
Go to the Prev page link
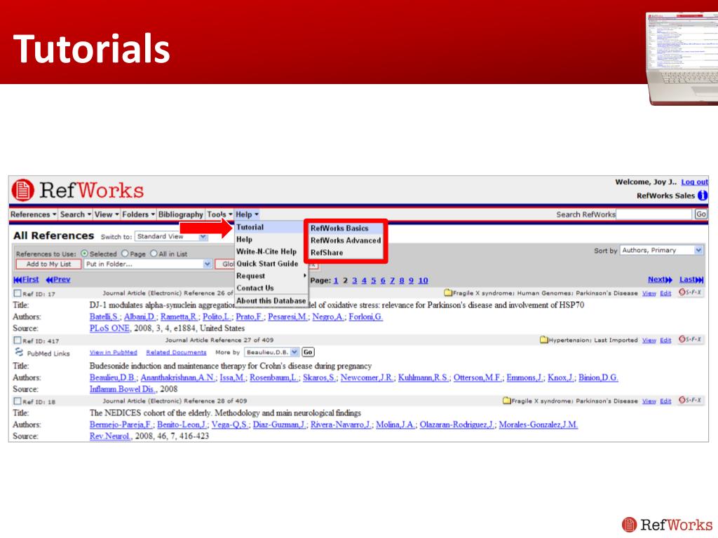58,280
